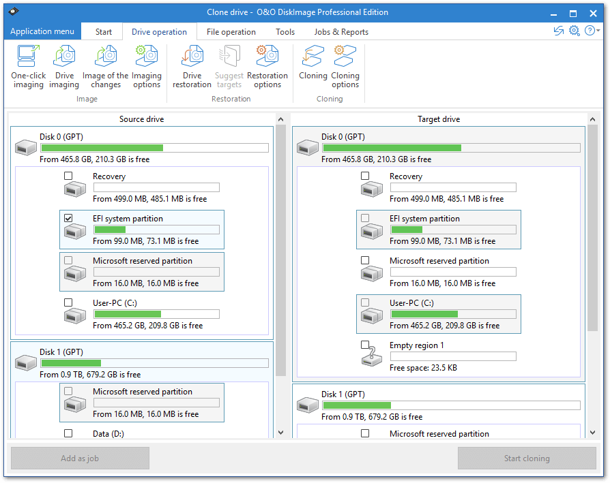
Task: Click source Disk 0 usage progress bar
Action: [154, 148]
